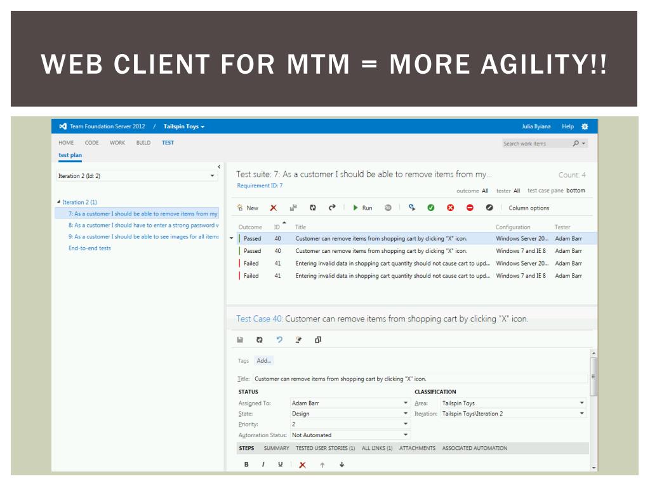The height and width of the screenshot is (488, 650).
Task: Click the New test case button
Action: [x=248, y=208]
